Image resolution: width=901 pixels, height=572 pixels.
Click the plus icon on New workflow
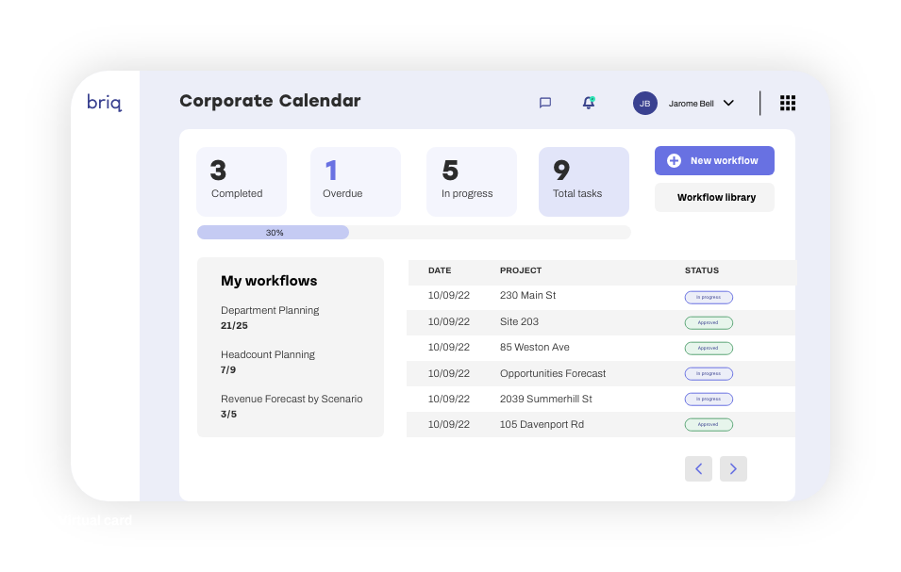tap(674, 160)
